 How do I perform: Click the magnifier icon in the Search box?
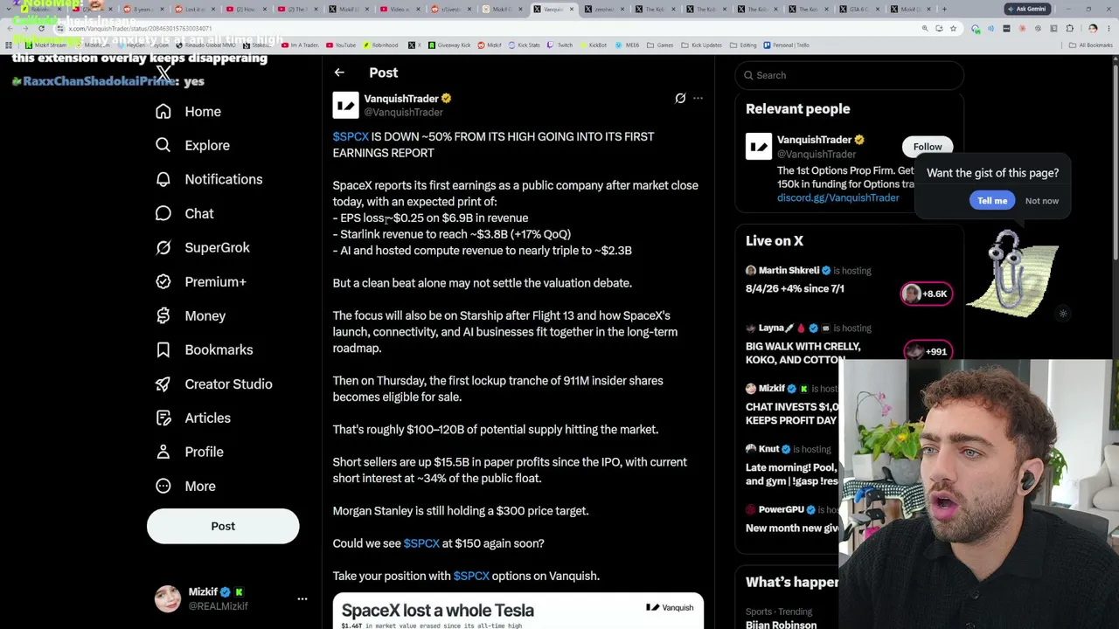[748, 75]
